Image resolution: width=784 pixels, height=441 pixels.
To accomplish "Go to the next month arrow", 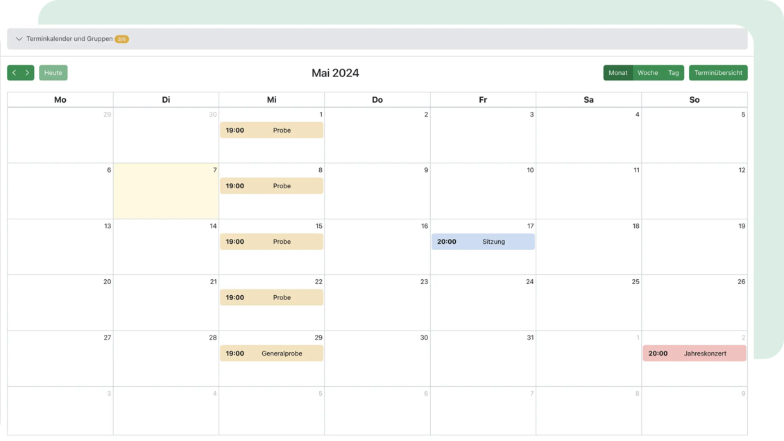I will click(x=28, y=73).
